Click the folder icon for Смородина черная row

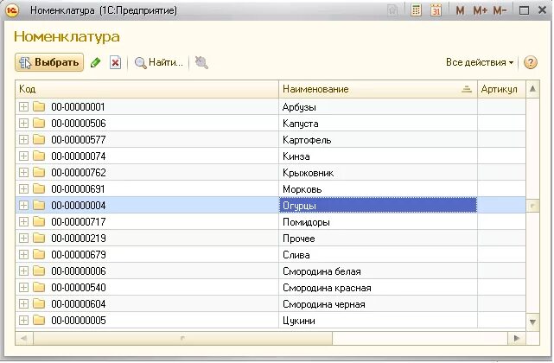39,303
